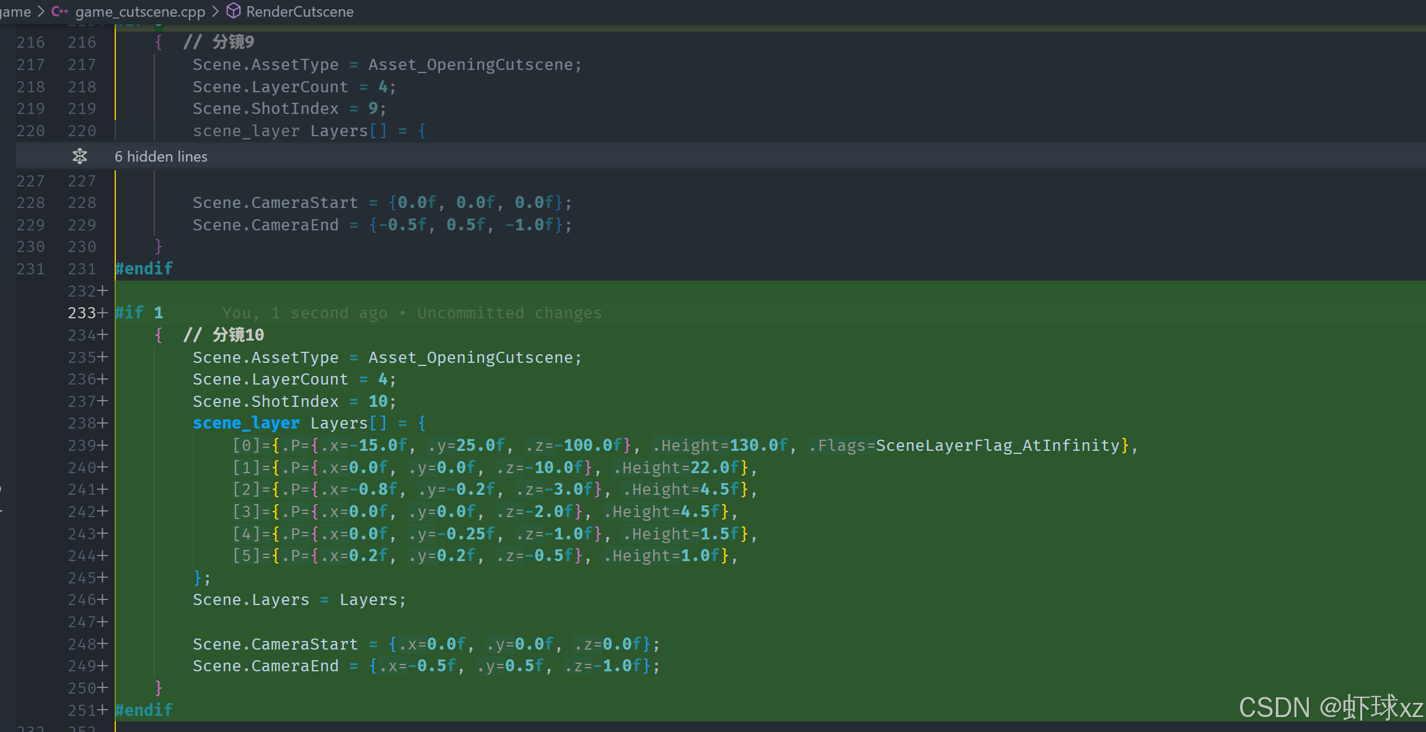Click the highlighted scene_layer type name
The image size is (1426, 732).
pos(246,423)
